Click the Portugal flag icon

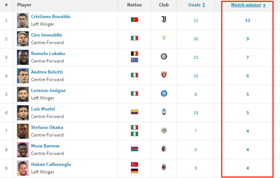[135, 20]
